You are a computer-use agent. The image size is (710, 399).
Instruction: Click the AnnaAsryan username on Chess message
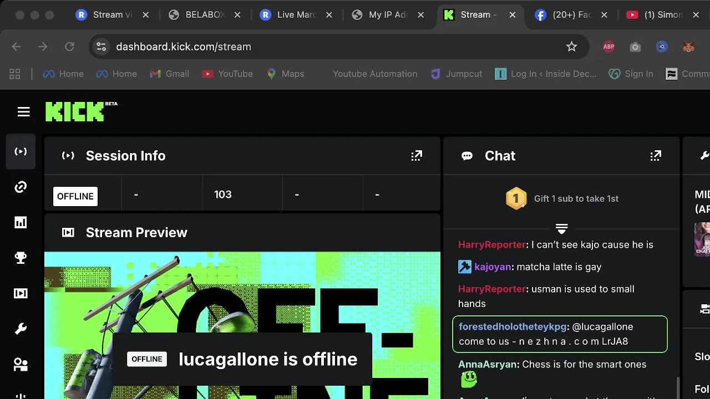point(488,364)
